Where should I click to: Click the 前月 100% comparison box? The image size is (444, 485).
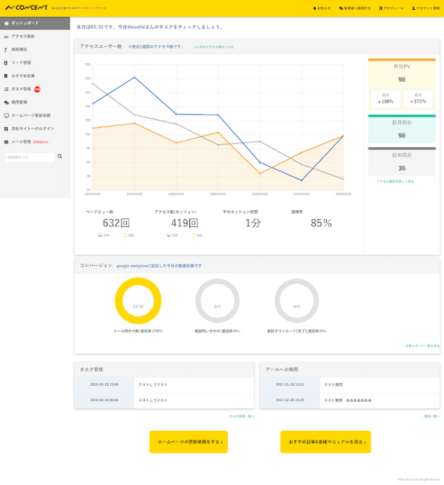pyautogui.click(x=385, y=99)
